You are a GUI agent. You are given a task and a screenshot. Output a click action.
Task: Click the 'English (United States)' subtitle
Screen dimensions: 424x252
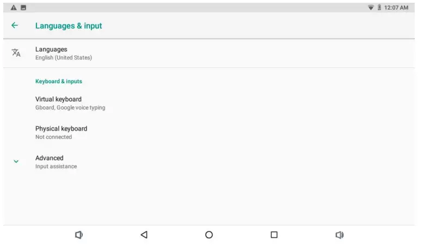click(64, 58)
